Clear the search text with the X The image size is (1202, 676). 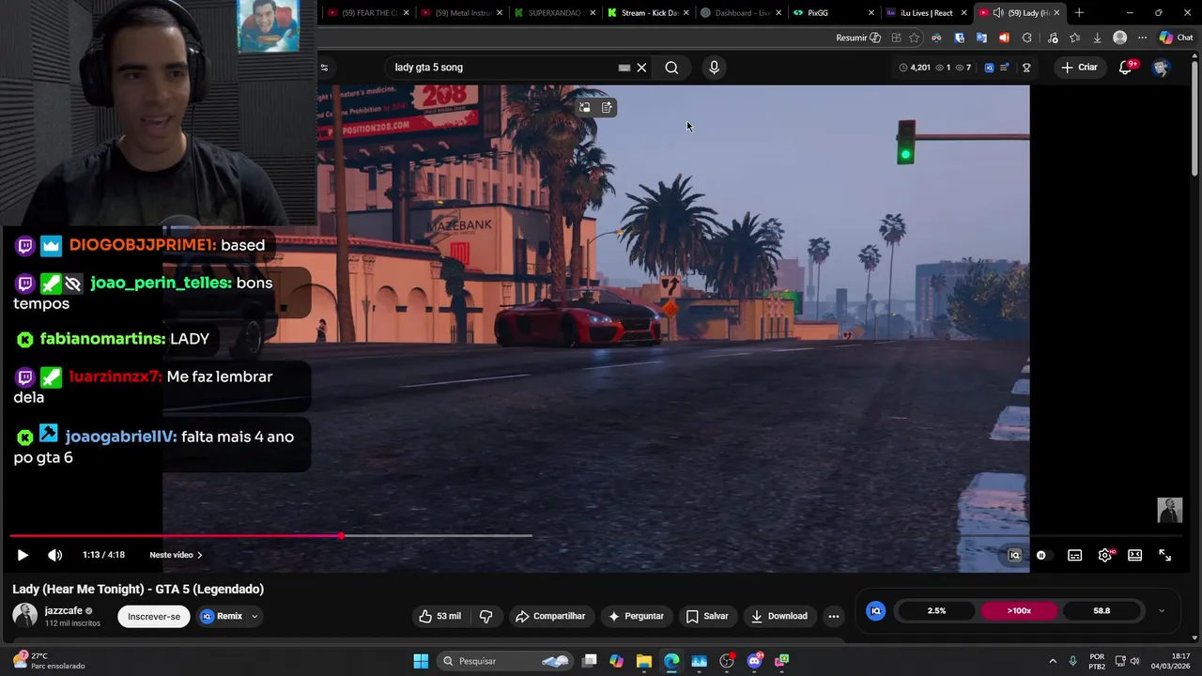tap(641, 68)
